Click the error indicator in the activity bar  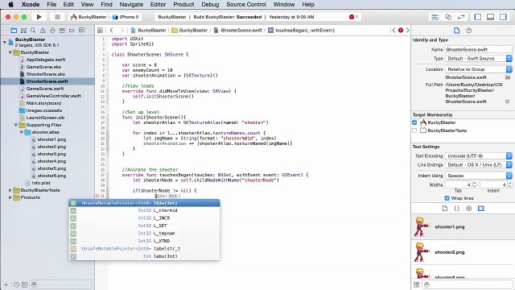(353, 17)
